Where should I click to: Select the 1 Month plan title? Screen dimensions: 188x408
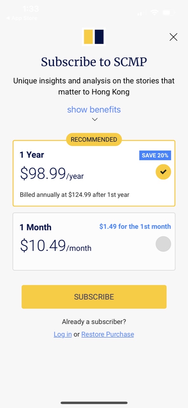(36, 227)
